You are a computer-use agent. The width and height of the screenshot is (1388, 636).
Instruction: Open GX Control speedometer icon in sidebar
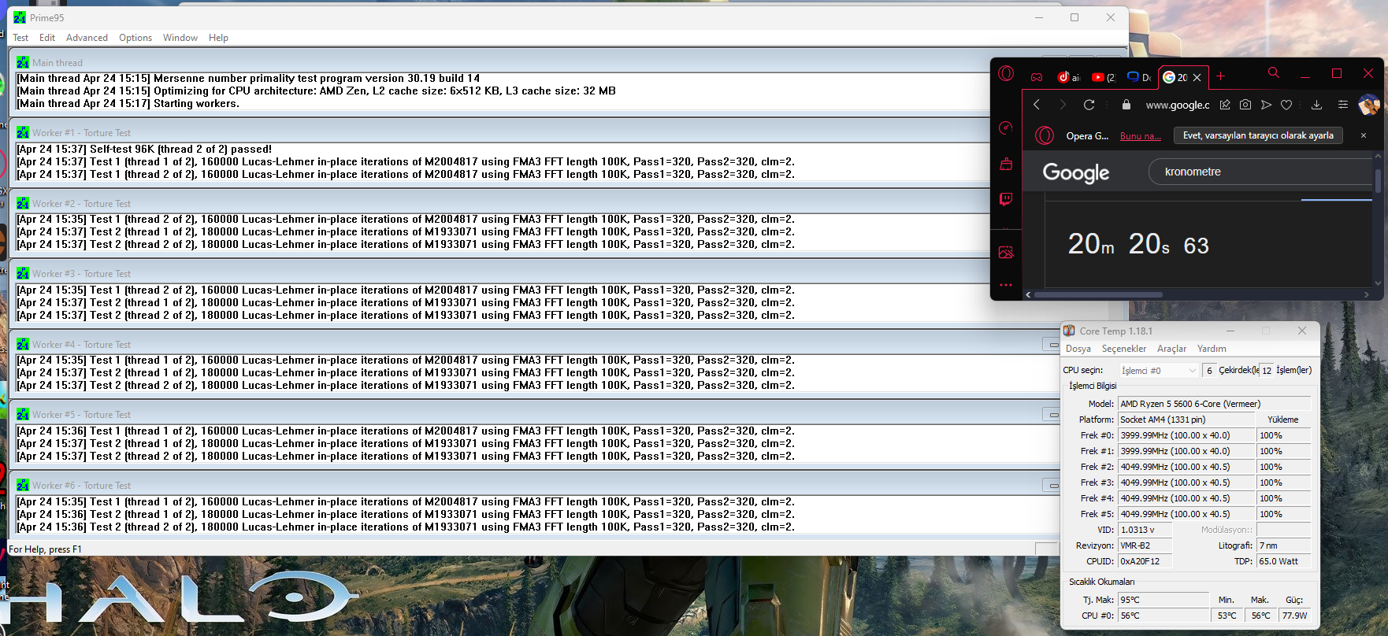tap(1006, 128)
